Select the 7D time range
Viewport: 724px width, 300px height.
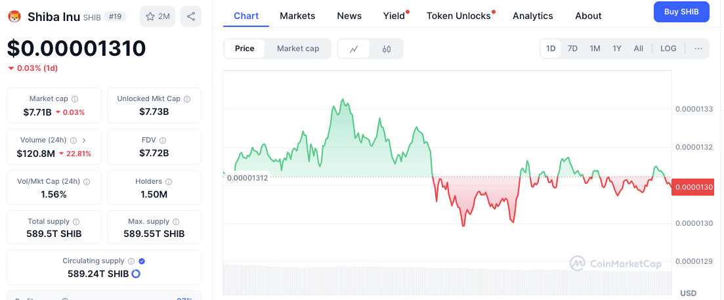(x=572, y=49)
